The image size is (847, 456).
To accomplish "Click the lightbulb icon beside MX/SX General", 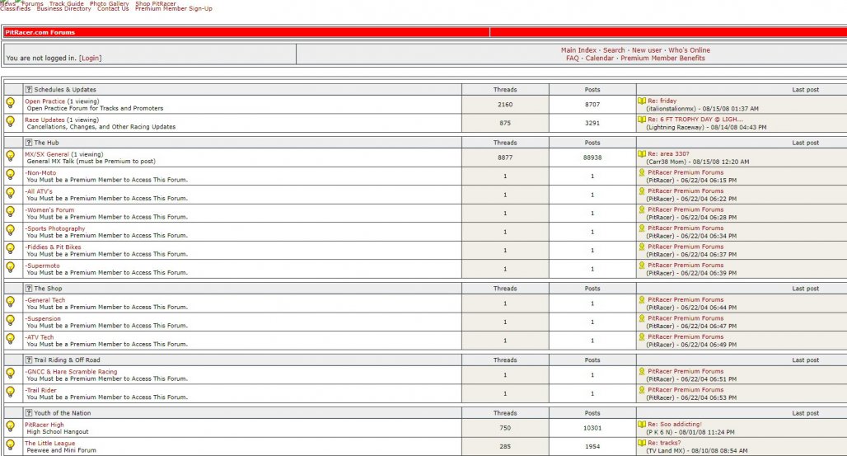I will coord(10,156).
